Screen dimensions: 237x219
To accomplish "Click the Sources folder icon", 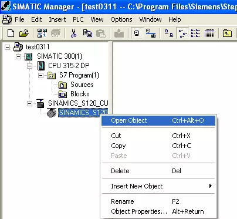I will [63, 85].
